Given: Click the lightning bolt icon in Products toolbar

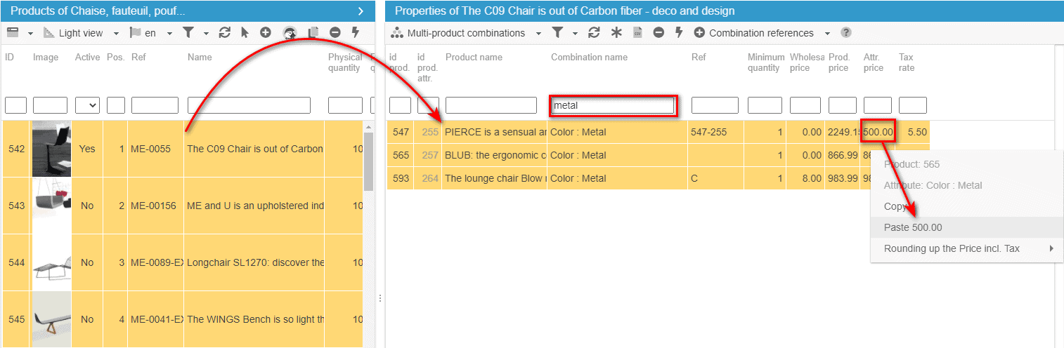Looking at the screenshot, I should tap(356, 33).
